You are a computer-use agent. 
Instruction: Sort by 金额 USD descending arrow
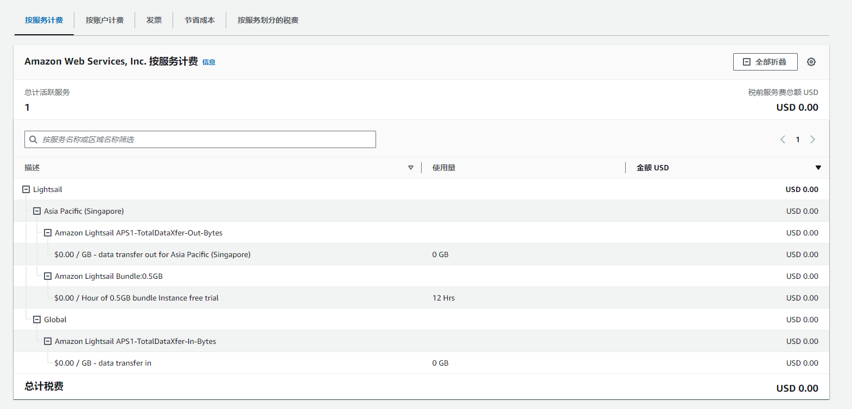[x=818, y=168]
